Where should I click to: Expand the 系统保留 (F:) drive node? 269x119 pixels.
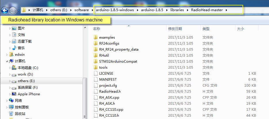click(10, 88)
